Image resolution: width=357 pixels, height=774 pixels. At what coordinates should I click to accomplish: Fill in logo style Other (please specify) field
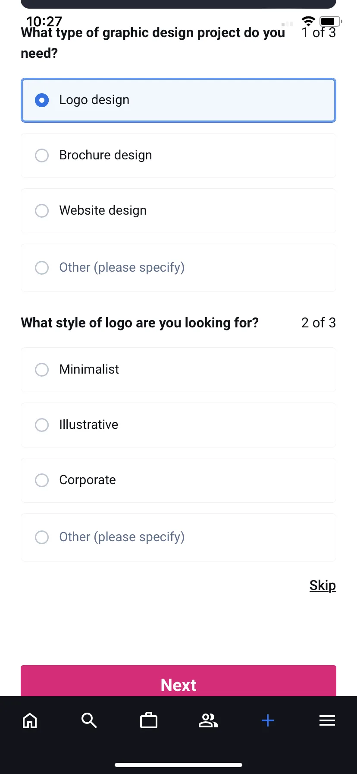click(x=178, y=537)
